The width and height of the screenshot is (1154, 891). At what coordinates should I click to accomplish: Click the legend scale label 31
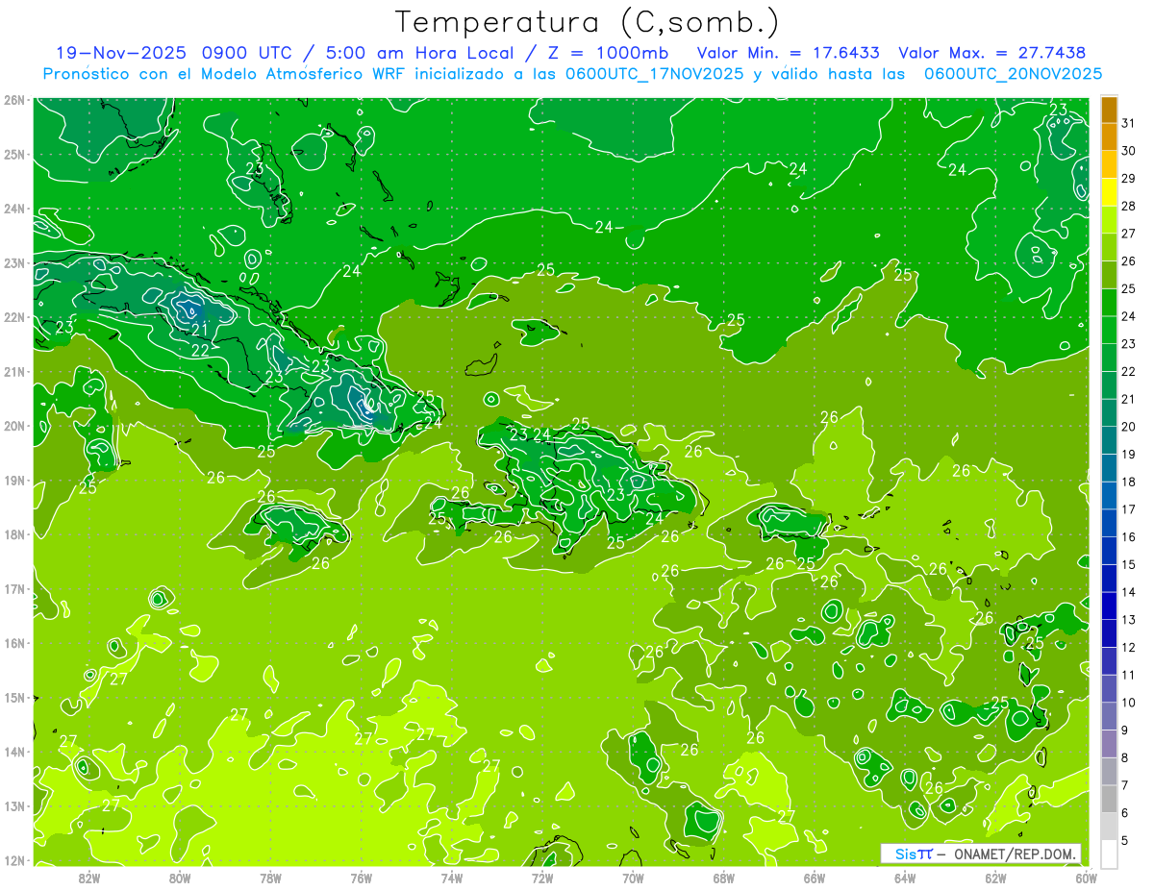[1129, 123]
